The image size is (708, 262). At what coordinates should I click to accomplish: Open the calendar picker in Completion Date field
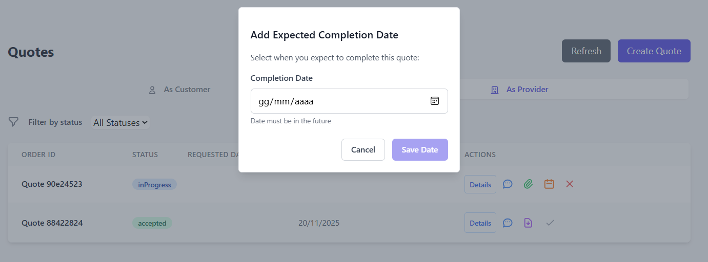434,101
